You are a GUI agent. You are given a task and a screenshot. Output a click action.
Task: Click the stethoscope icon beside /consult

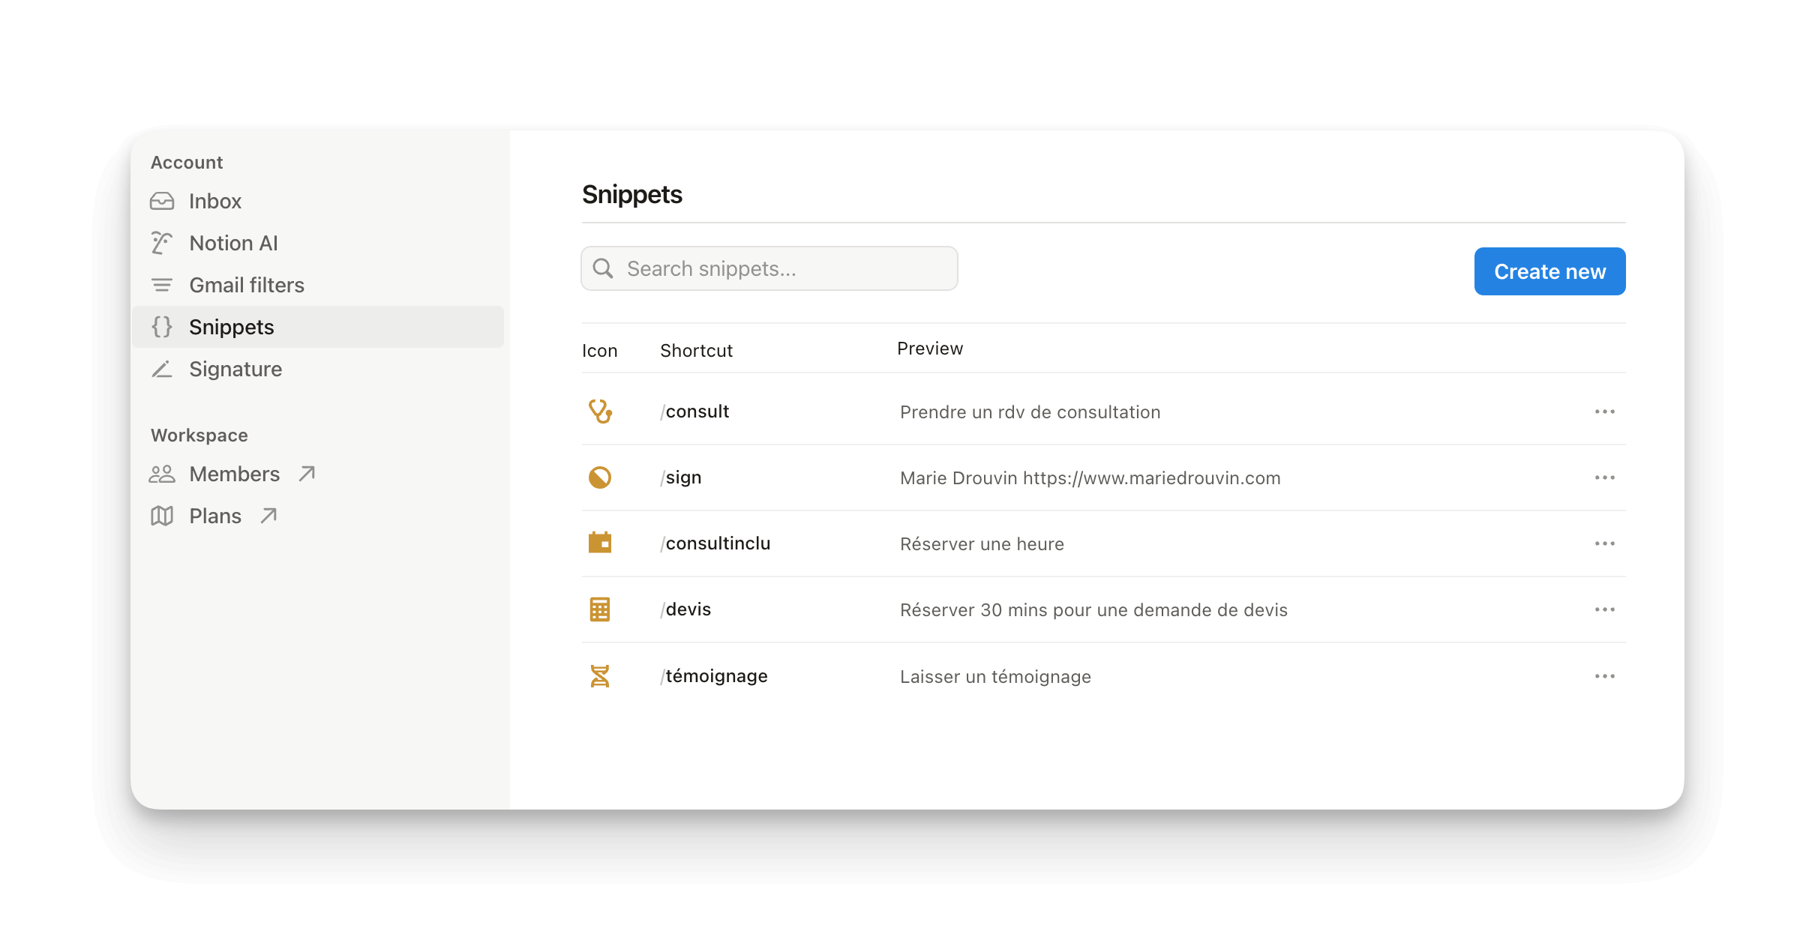(600, 411)
